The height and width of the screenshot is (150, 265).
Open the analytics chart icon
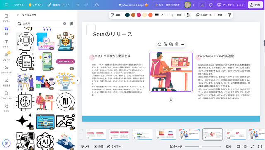(202, 5)
